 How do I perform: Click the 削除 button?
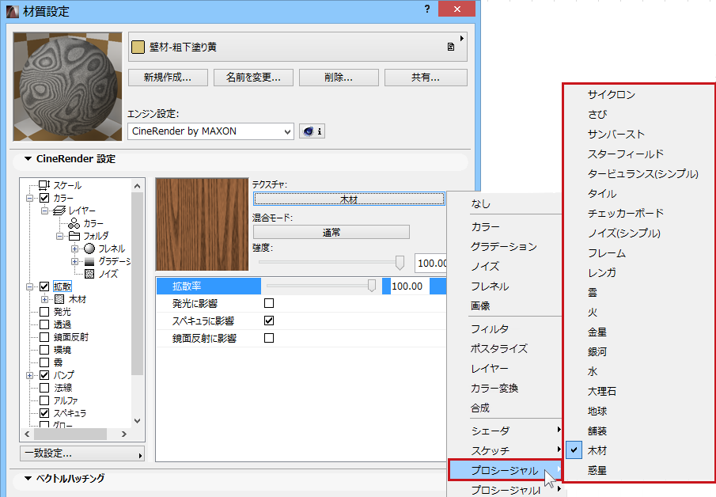pyautogui.click(x=339, y=78)
